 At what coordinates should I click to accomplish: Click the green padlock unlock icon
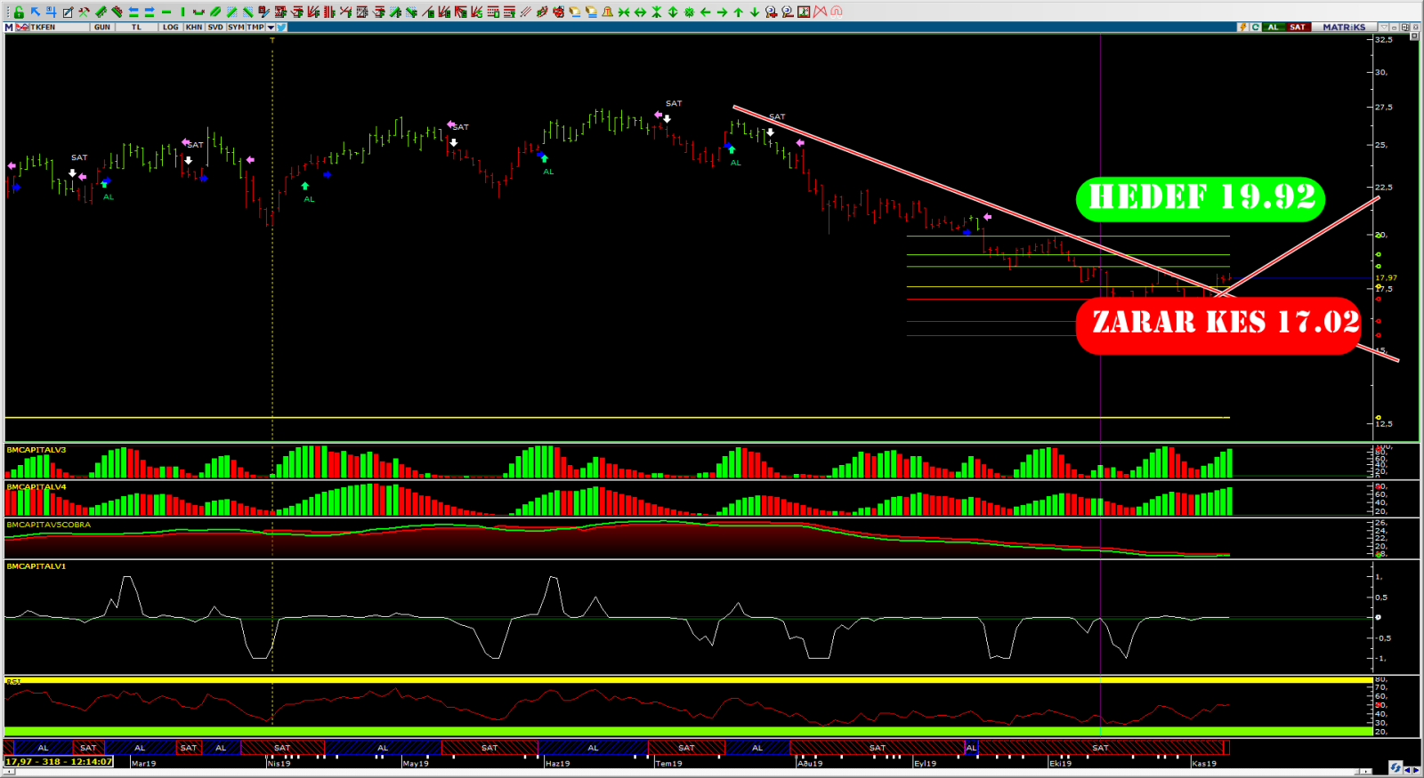pyautogui.click(x=19, y=12)
